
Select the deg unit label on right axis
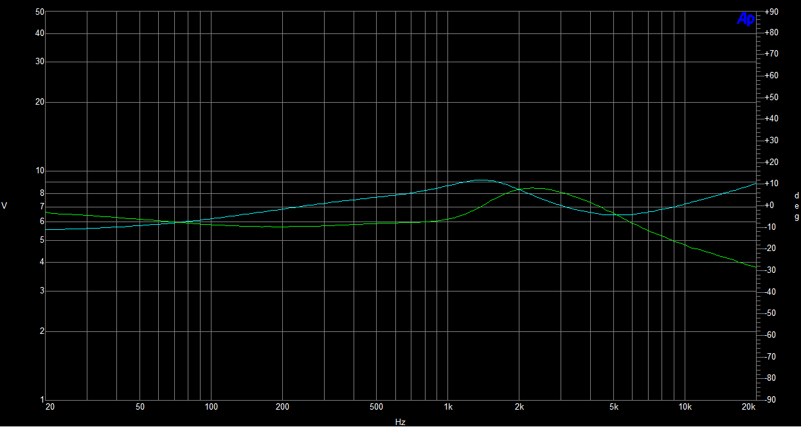[x=797, y=206]
